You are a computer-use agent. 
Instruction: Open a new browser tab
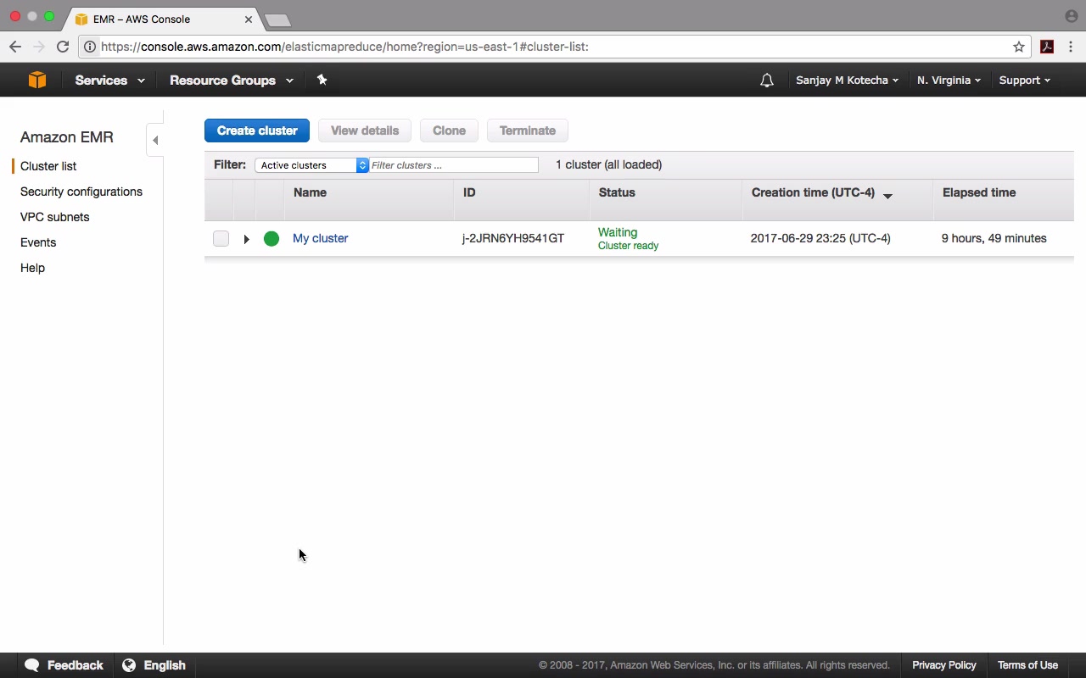(x=277, y=19)
